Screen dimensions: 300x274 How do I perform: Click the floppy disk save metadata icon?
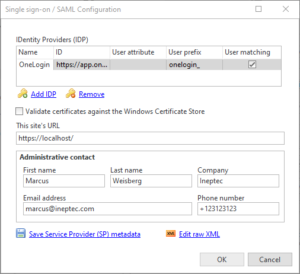(21, 233)
